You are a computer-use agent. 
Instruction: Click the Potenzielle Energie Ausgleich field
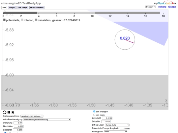tap(125, 128)
